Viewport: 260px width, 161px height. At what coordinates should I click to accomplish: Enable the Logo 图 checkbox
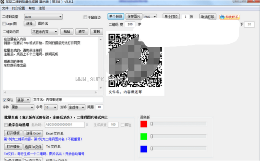[4, 24]
